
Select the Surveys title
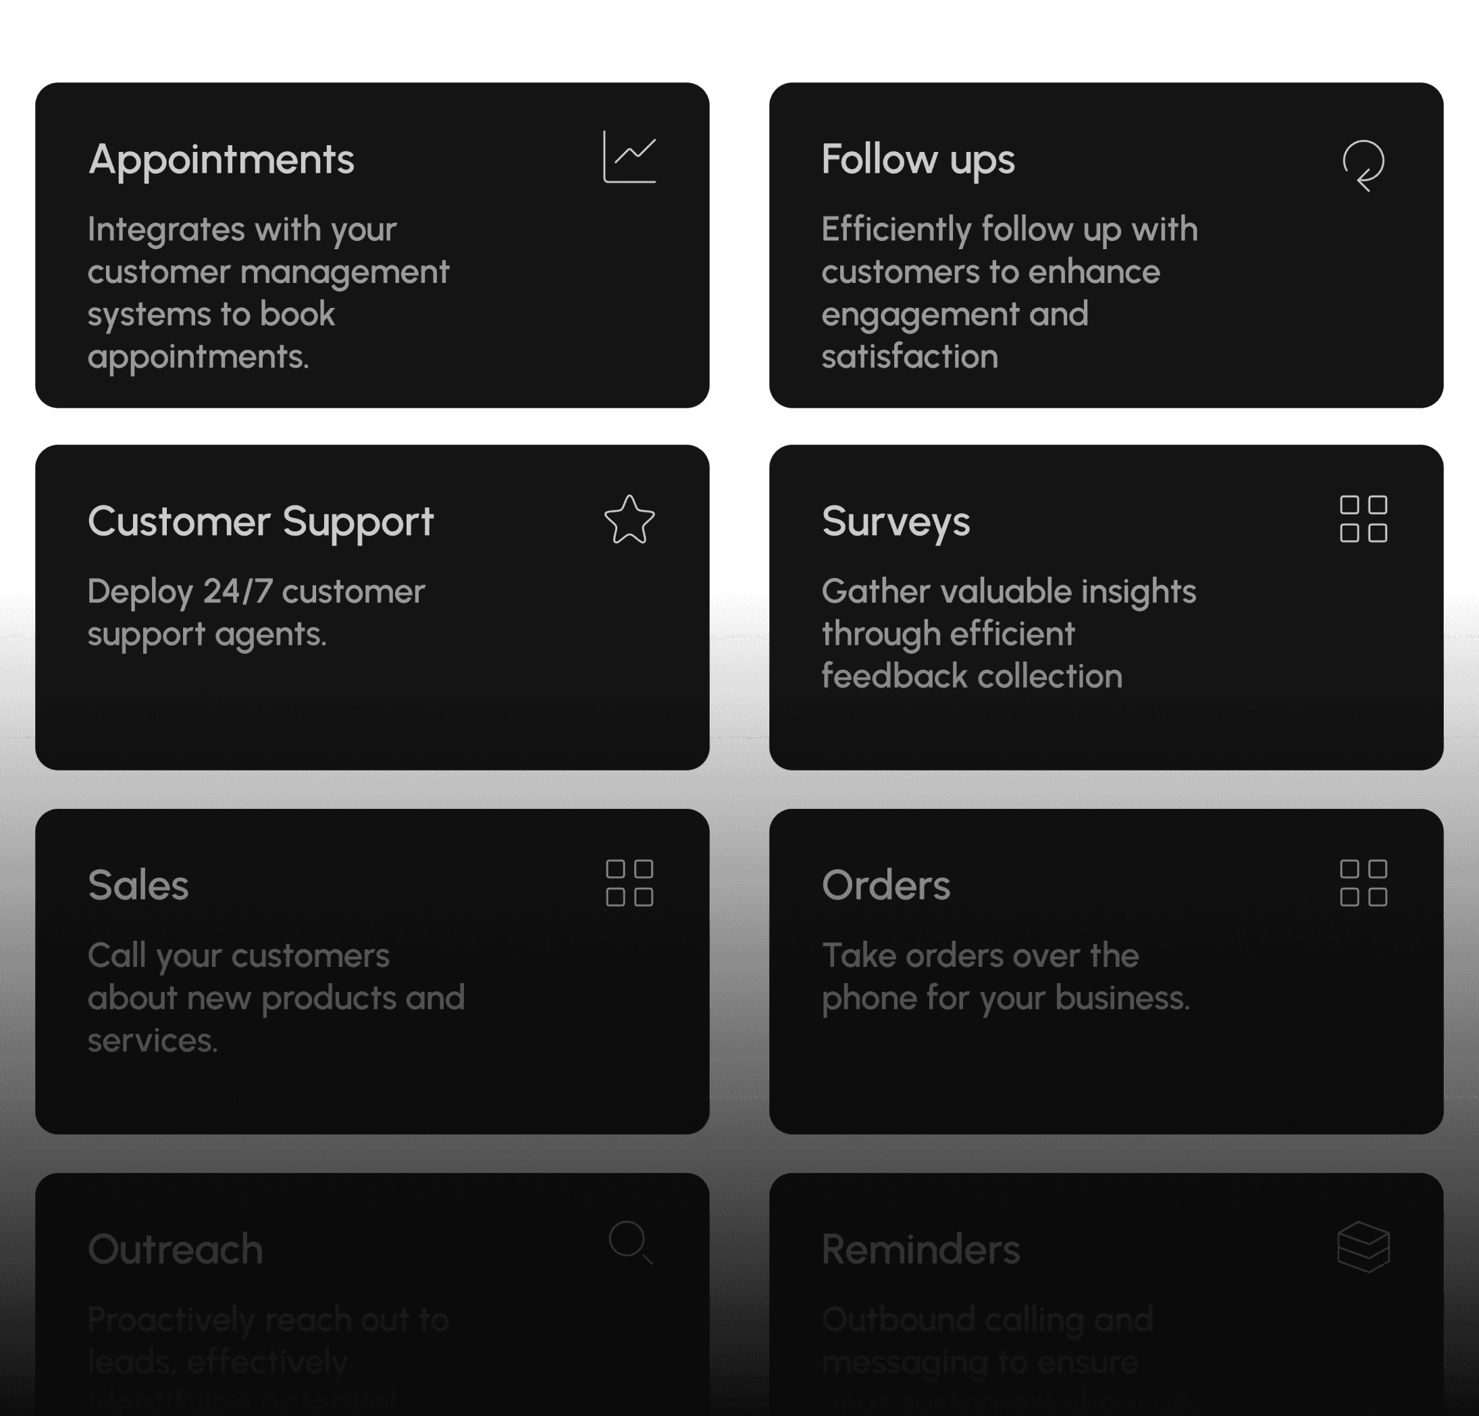pyautogui.click(x=896, y=522)
